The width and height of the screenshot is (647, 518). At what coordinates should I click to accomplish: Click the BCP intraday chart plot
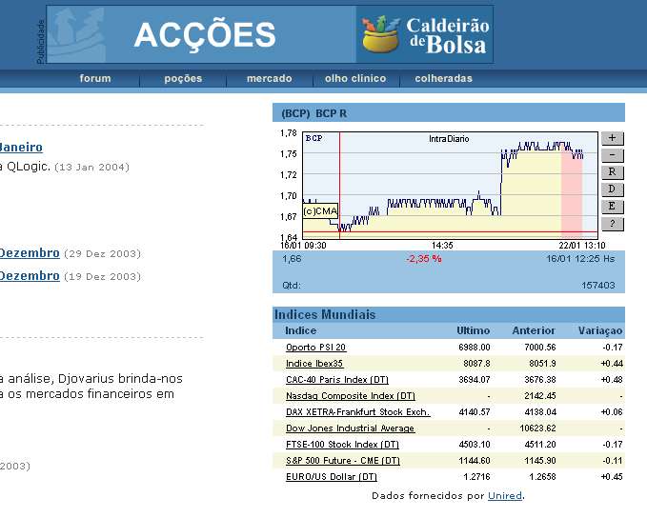point(450,186)
